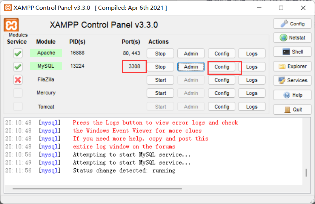Minimize the XAMPP Control Panel window
The image size is (315, 204).
pos(259,8)
